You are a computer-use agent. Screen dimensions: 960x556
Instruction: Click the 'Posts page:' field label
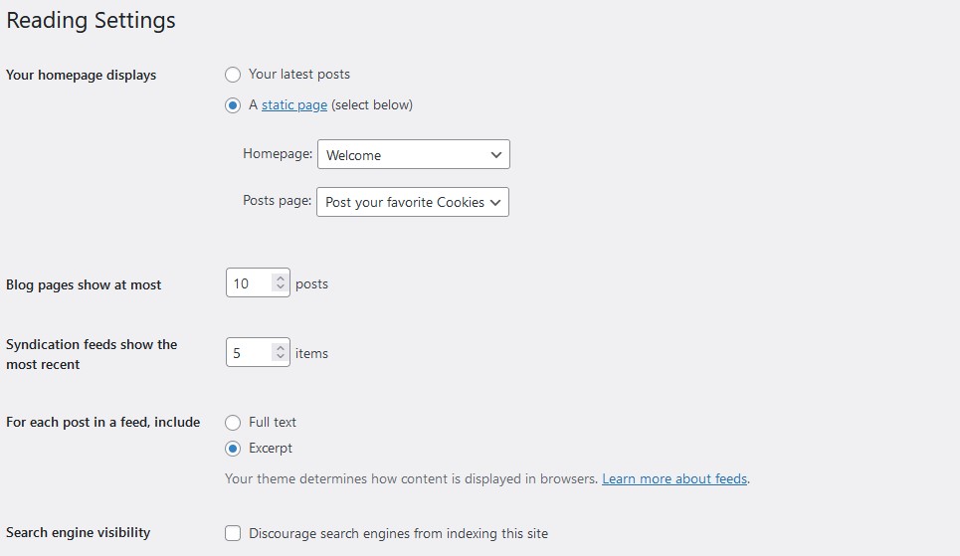278,201
